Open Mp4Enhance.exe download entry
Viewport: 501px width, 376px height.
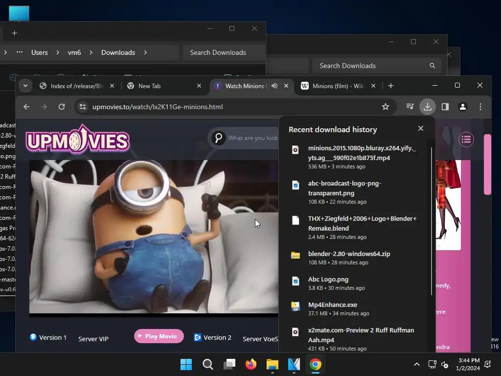(x=356, y=309)
